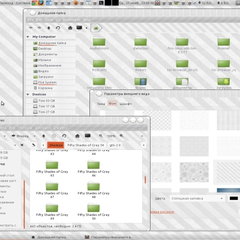This screenshot has width=240, height=240.
Task: Click computer icon in Домашняя папка toolbar
Action: pos(79,28)
